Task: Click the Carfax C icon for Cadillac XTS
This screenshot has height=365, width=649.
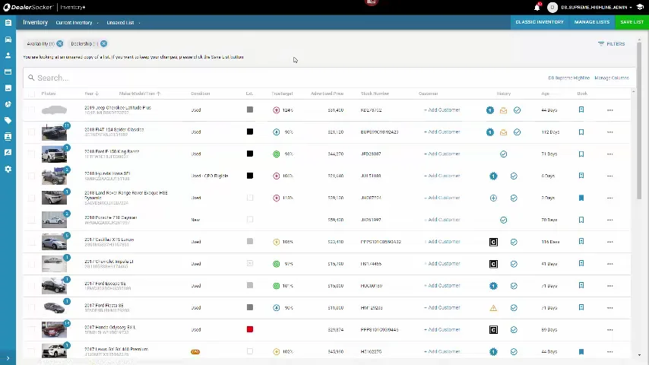Action: pyautogui.click(x=493, y=242)
